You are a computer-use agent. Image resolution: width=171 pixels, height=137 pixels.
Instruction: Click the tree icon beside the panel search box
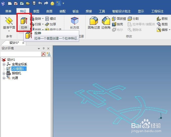click(x=49, y=54)
